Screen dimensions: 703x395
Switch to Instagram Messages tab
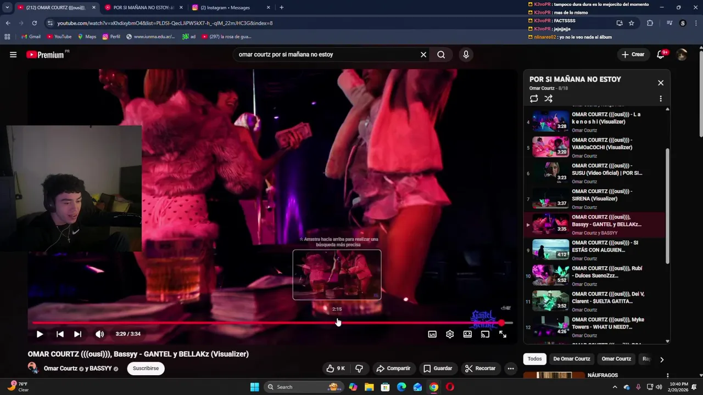tap(231, 8)
